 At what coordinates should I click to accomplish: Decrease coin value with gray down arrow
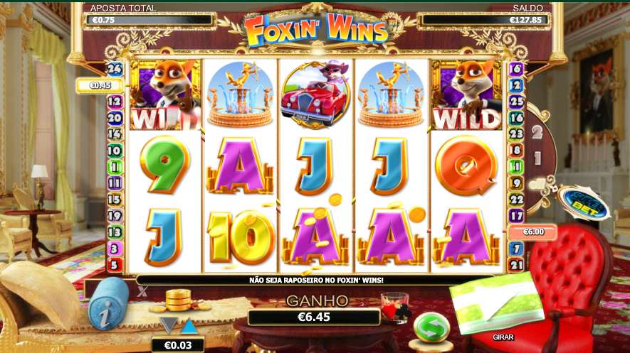[x=168, y=325]
